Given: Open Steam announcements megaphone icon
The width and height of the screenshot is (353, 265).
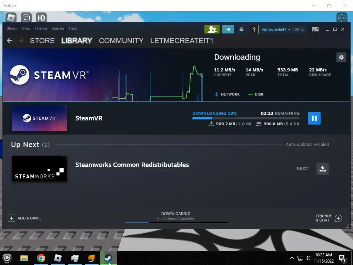Looking at the screenshot, I should [228, 29].
